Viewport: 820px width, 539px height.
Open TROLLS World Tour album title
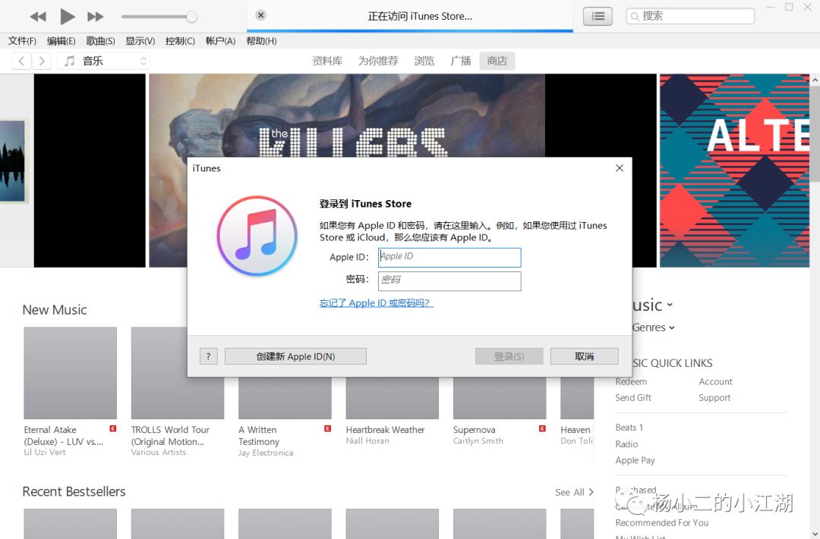click(x=170, y=436)
